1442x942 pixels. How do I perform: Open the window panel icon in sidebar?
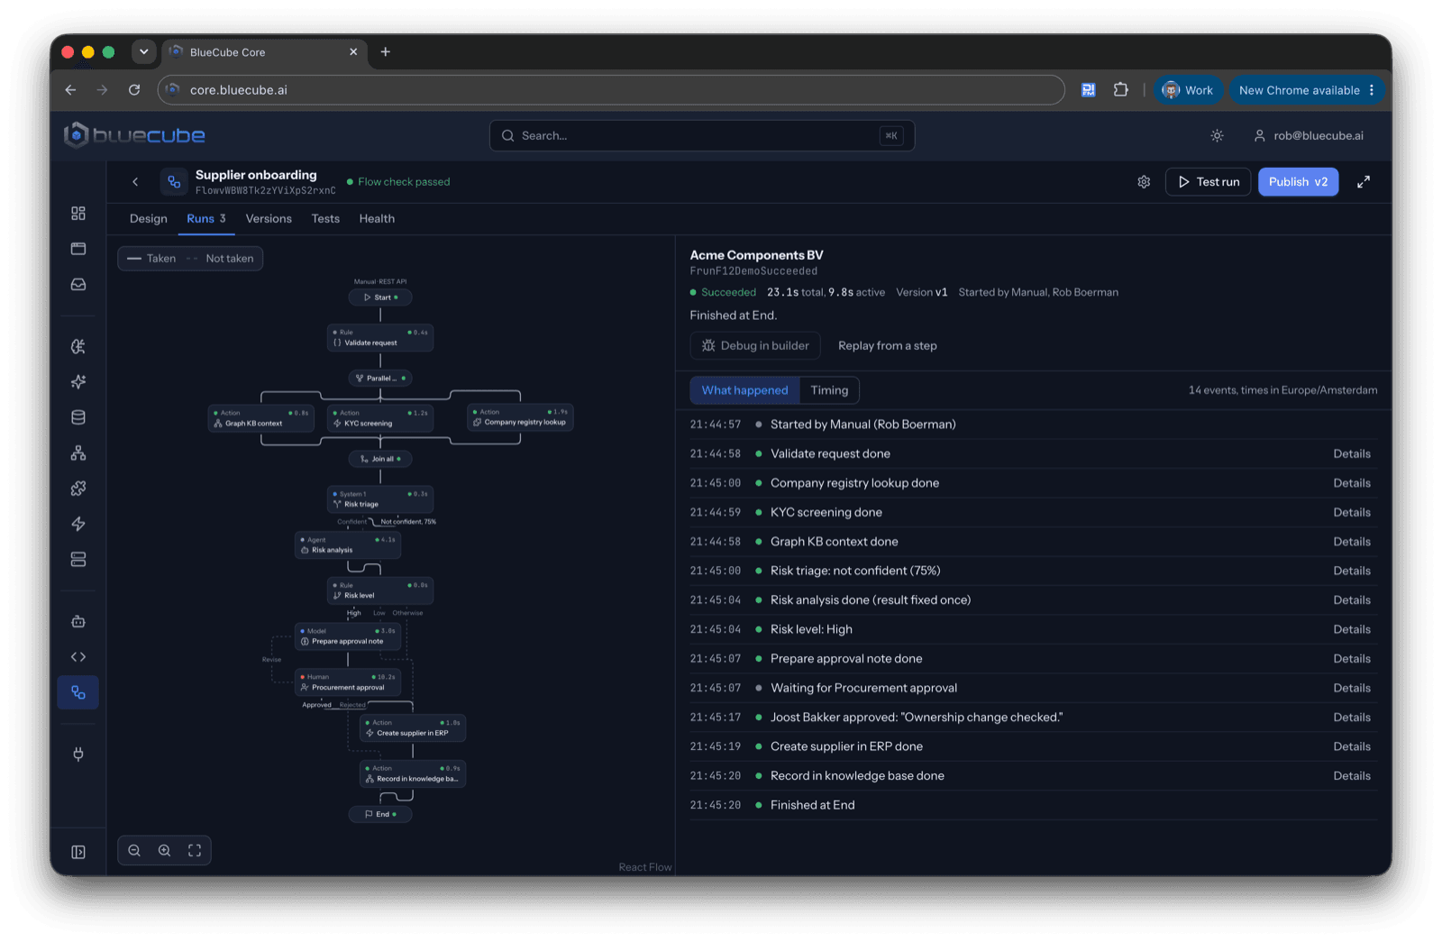click(78, 248)
